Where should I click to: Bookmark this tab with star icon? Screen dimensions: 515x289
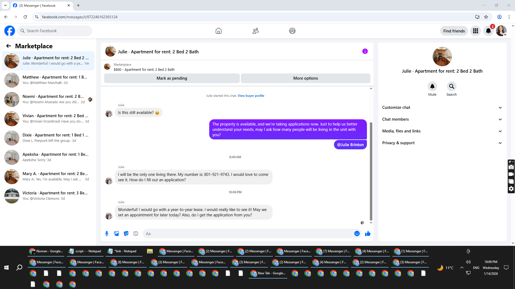(x=486, y=17)
